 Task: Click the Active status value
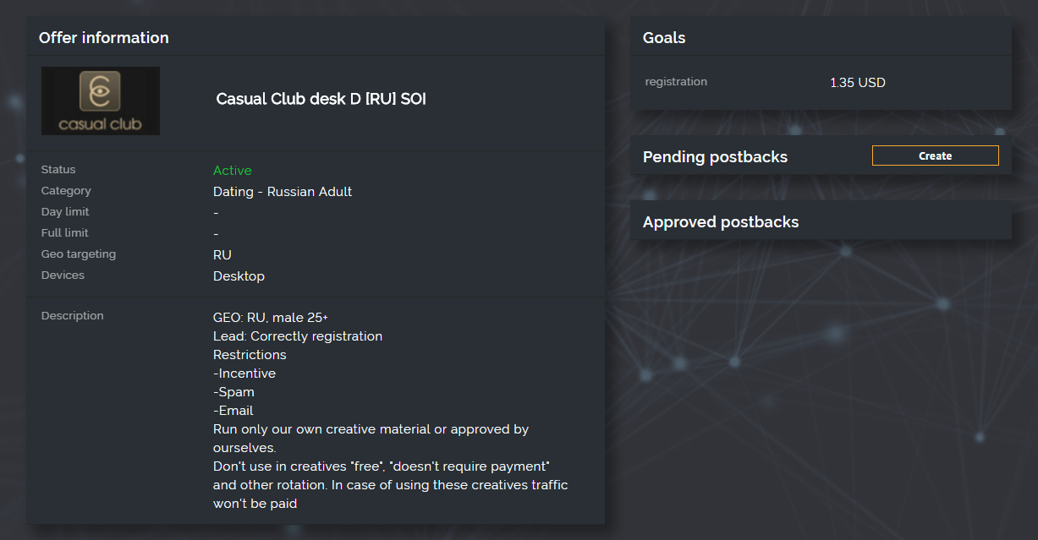click(x=233, y=171)
